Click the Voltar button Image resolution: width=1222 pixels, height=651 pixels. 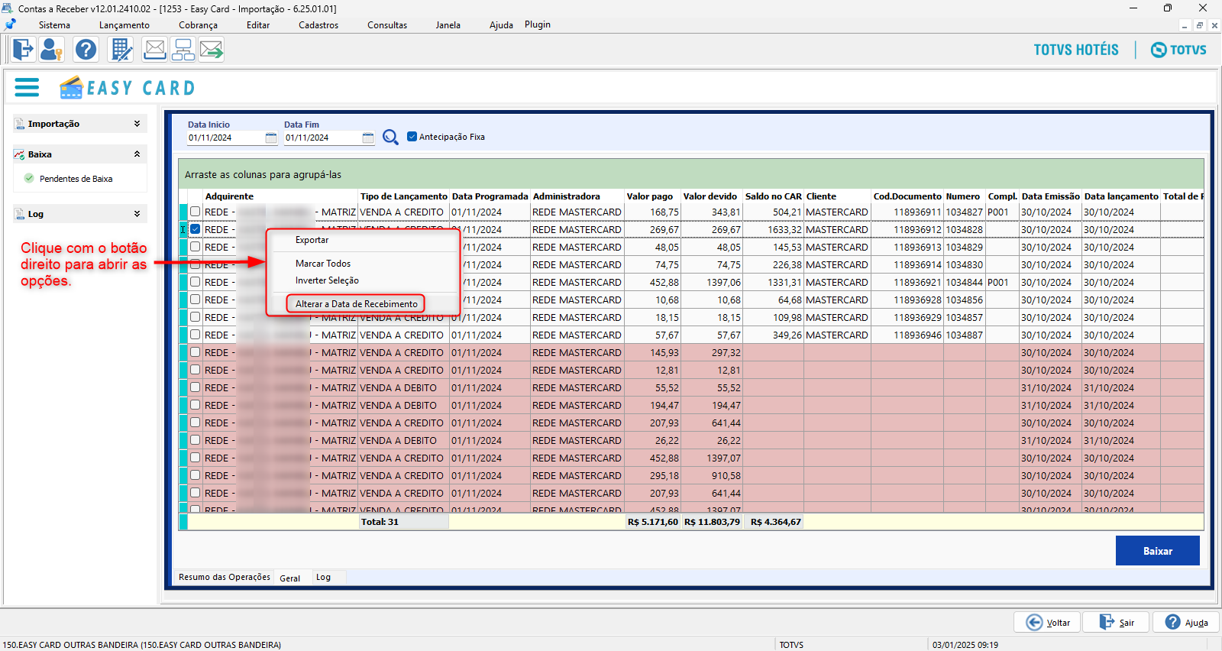(1047, 623)
